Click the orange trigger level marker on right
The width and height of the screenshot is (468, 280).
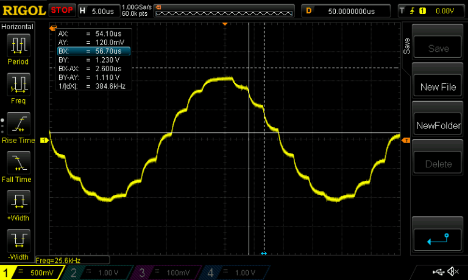pos(406,140)
